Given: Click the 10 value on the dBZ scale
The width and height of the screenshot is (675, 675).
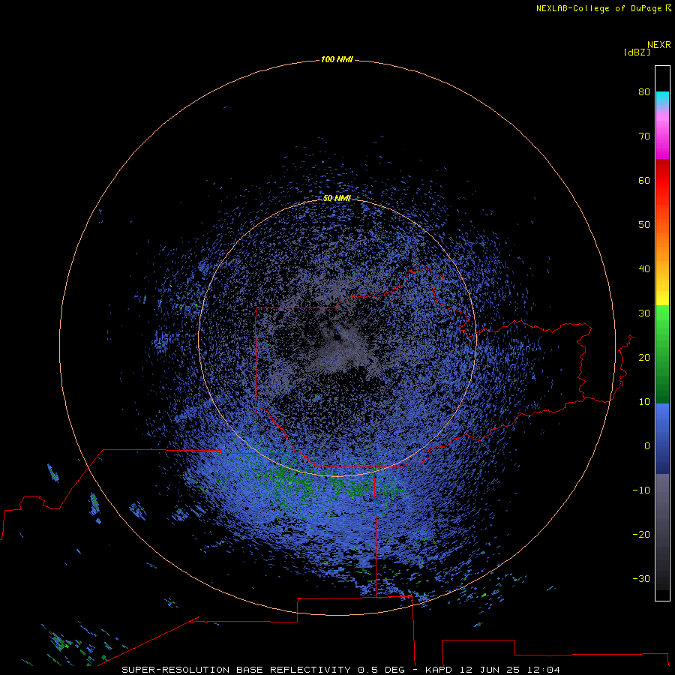Looking at the screenshot, I should pyautogui.click(x=644, y=402).
